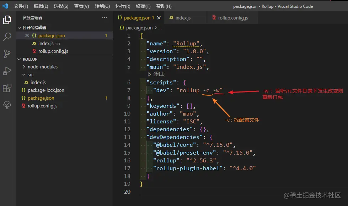This screenshot has width=348, height=206.
Task: Open the Explorer view in activity bar
Action: pyautogui.click(x=7, y=20)
